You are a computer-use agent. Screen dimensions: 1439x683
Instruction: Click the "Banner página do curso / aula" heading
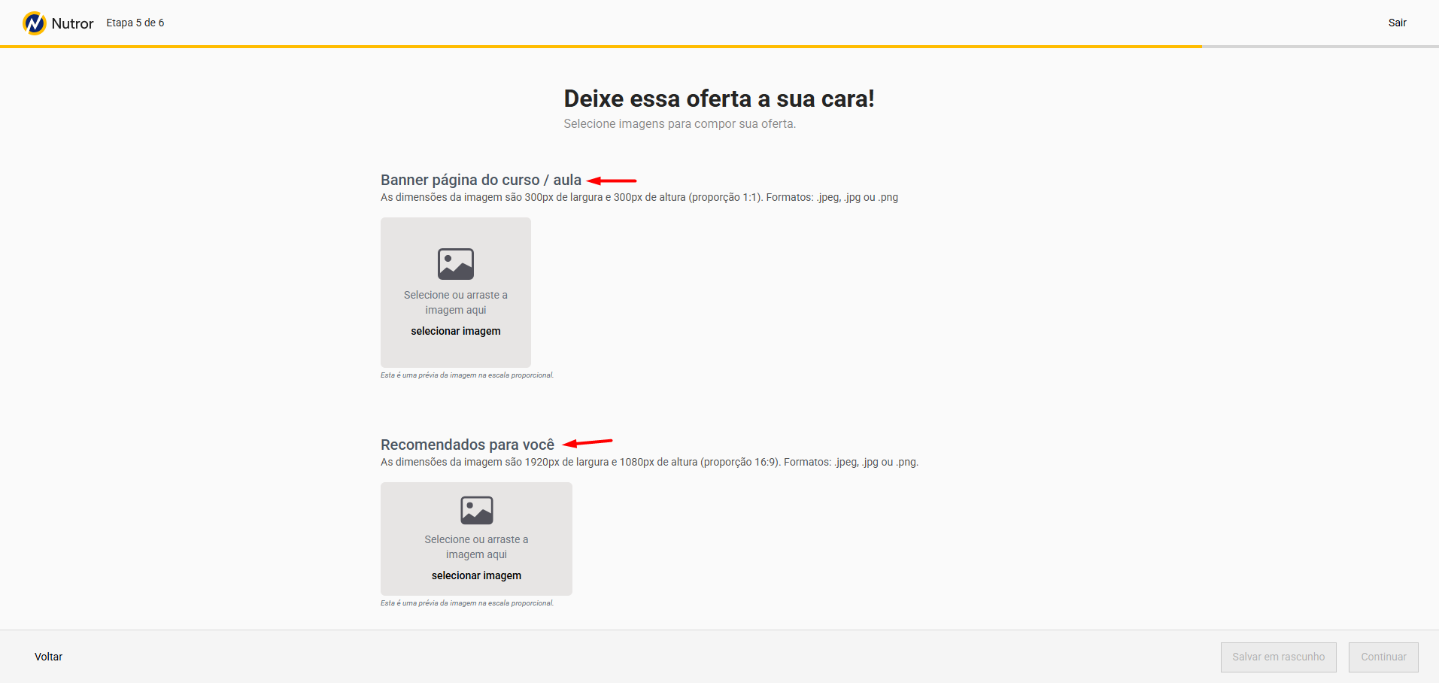pos(481,180)
